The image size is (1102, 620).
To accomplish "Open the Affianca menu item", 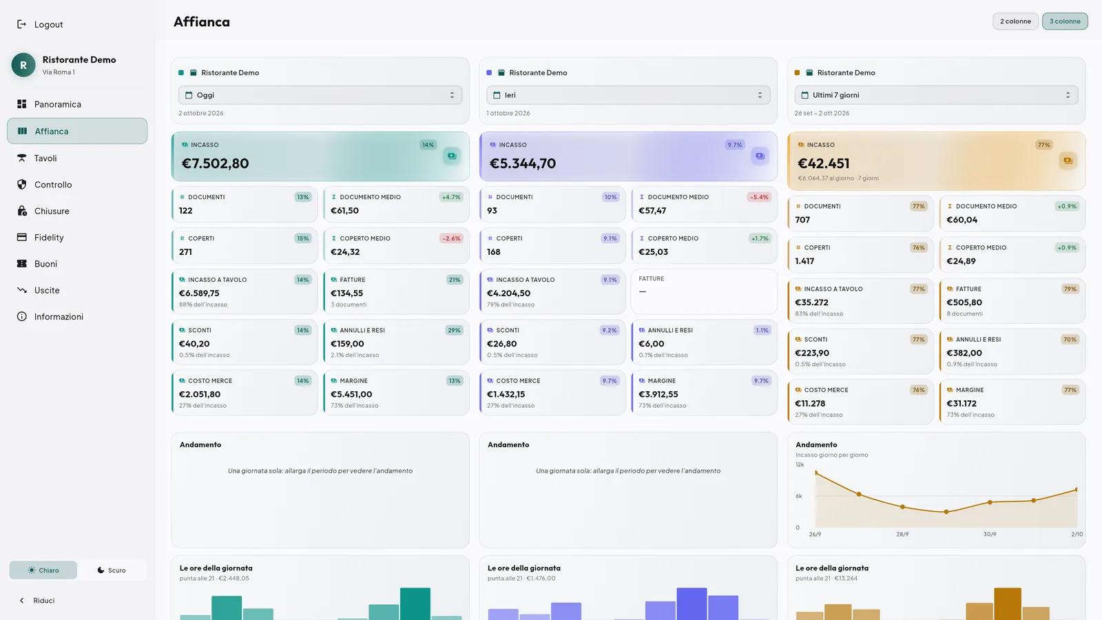I will [77, 131].
